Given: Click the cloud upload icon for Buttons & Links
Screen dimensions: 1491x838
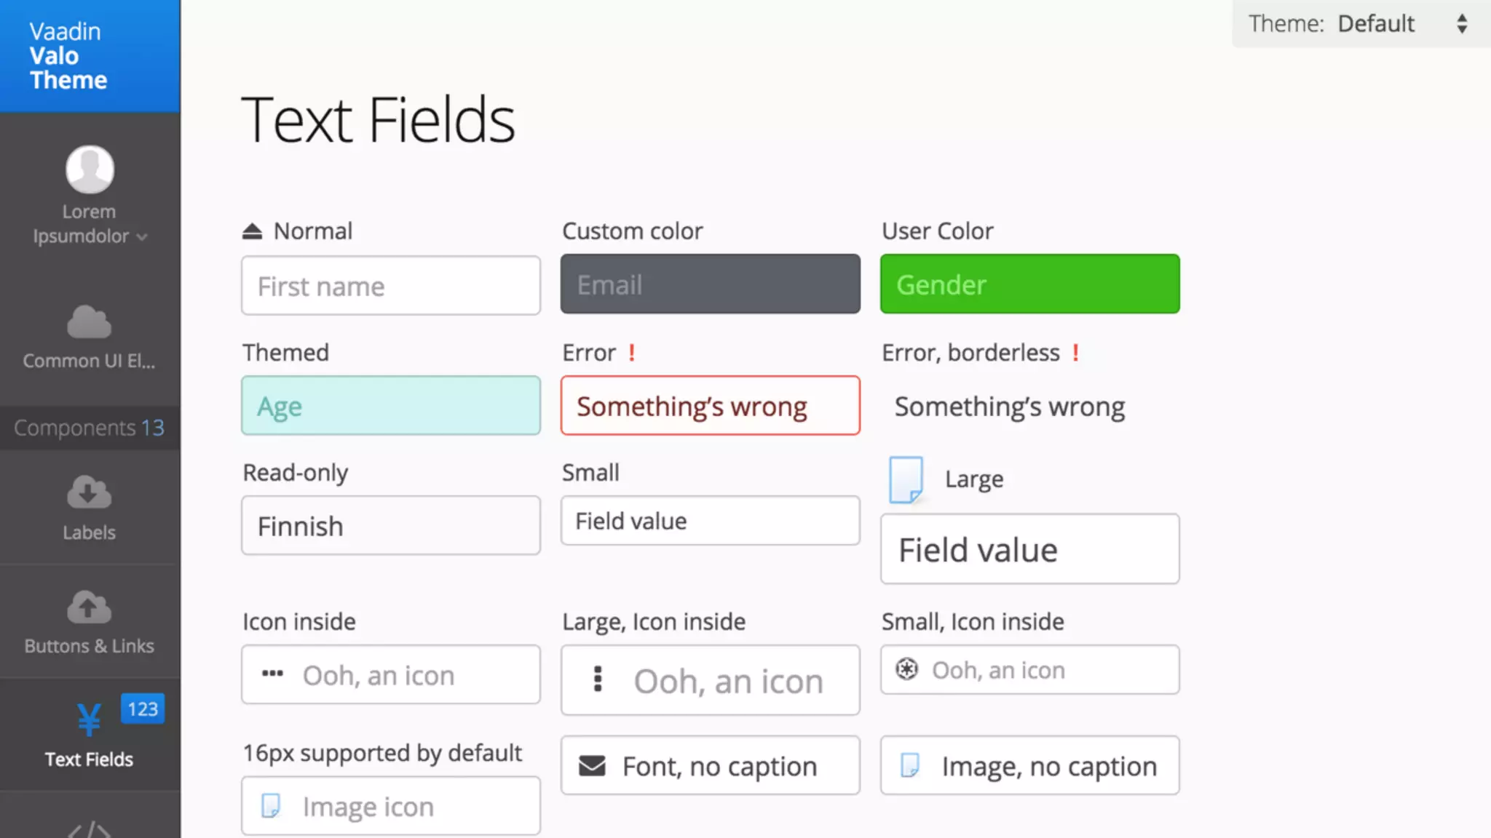Looking at the screenshot, I should [89, 607].
